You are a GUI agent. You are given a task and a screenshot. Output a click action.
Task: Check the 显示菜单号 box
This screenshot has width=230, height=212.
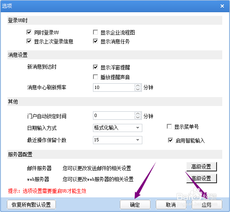click(169, 126)
